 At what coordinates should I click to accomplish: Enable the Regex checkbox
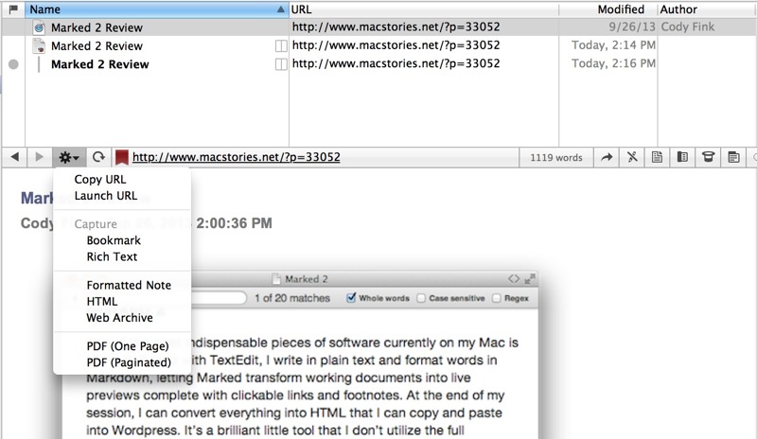tap(496, 298)
